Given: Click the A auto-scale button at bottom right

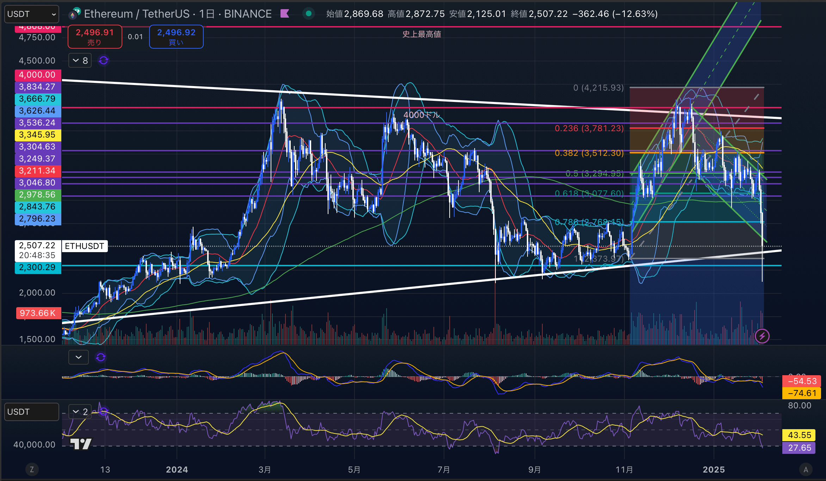Looking at the screenshot, I should pos(806,469).
